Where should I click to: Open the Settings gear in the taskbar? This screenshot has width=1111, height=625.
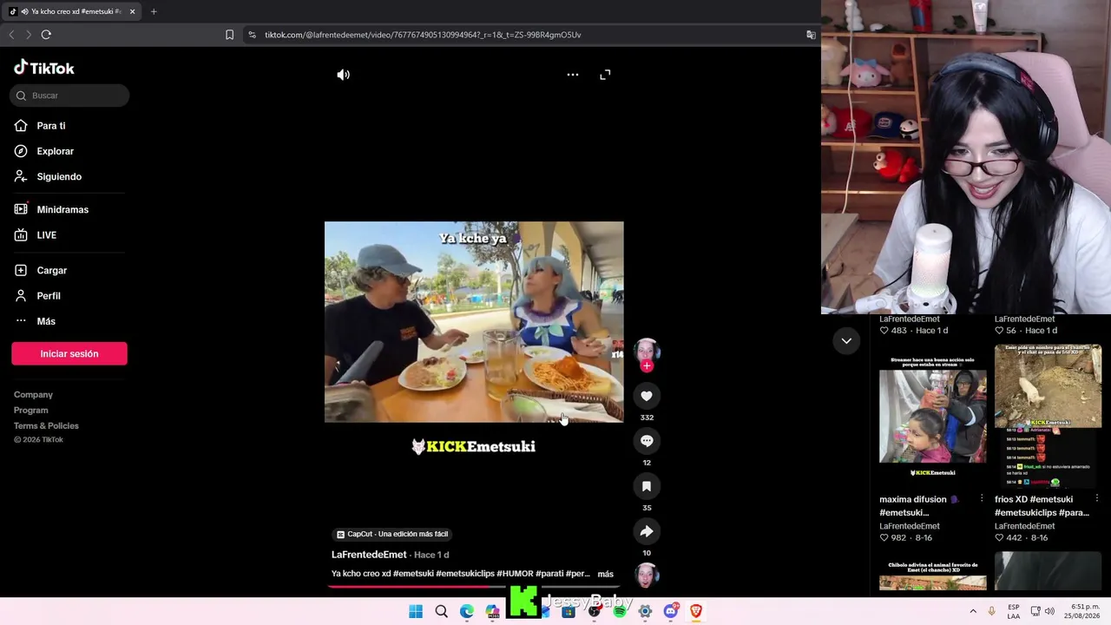coord(645,611)
